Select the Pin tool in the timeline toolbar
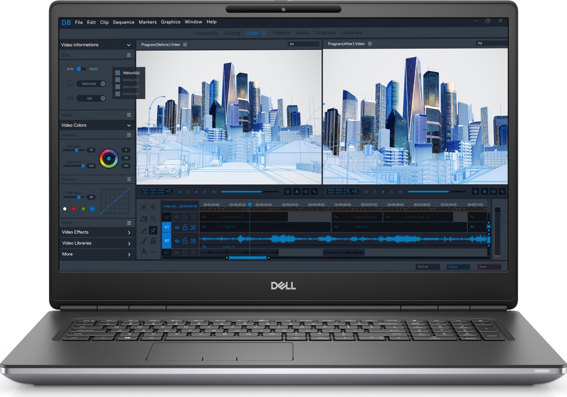Viewport: 567px width, 397px height. pos(153,230)
